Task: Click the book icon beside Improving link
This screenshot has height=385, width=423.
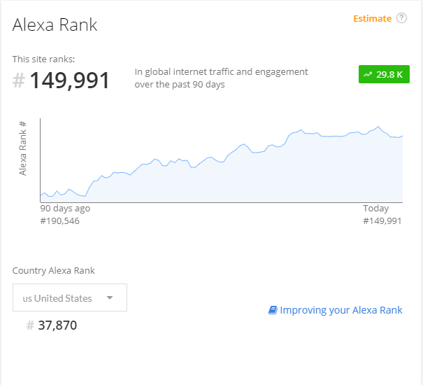Action: [x=273, y=310]
